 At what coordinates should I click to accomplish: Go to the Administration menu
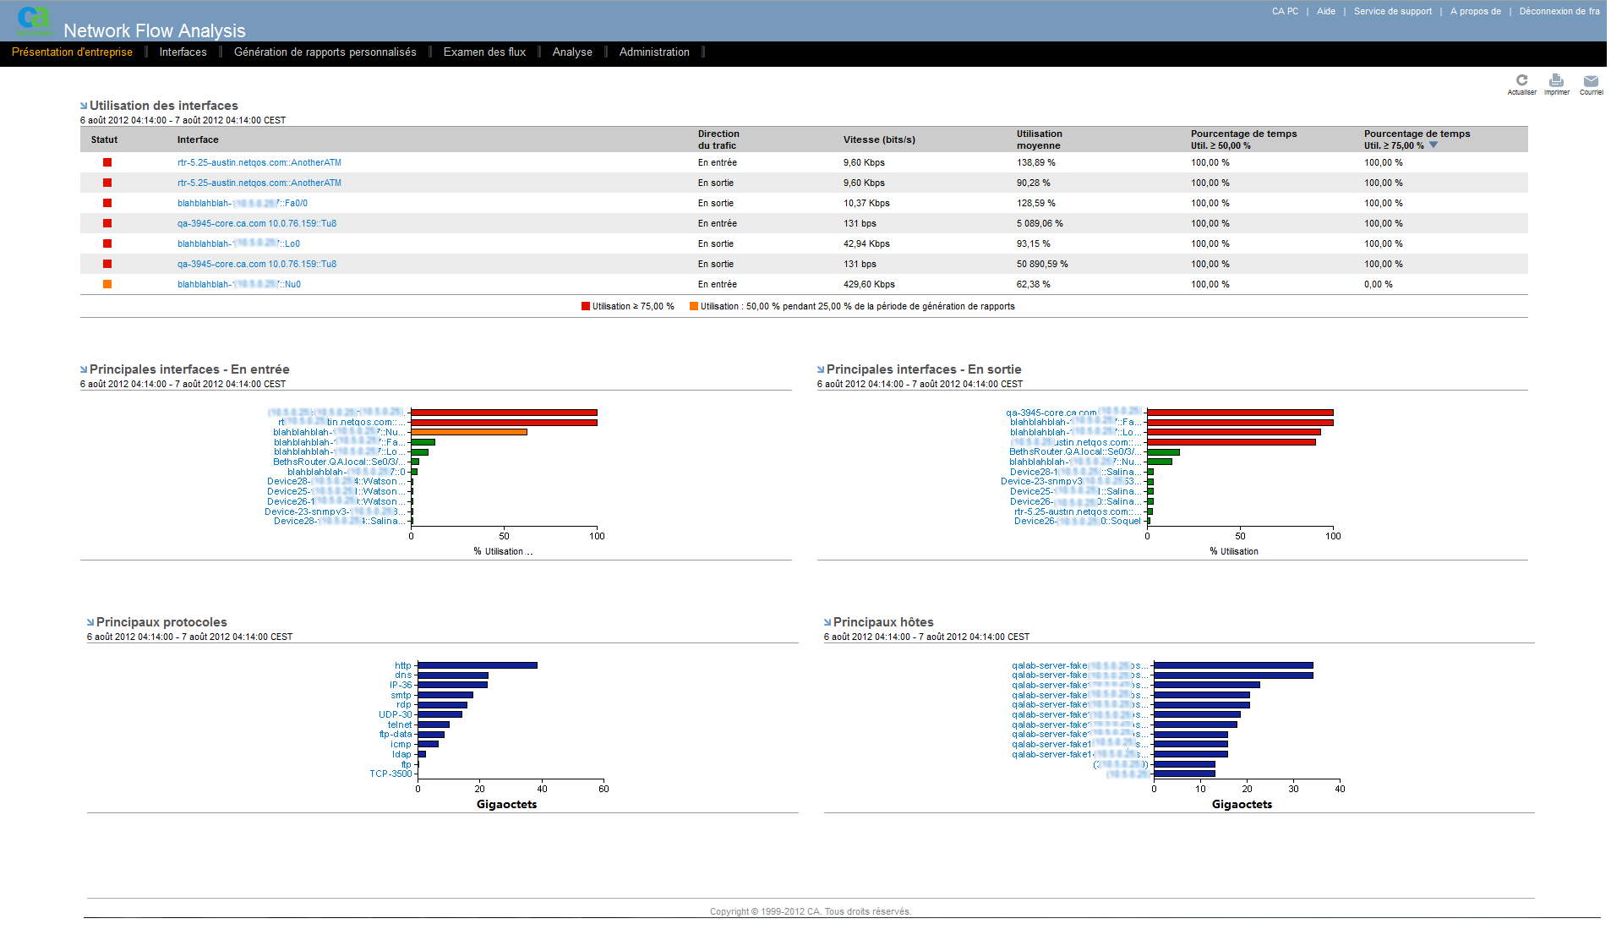pyautogui.click(x=653, y=52)
